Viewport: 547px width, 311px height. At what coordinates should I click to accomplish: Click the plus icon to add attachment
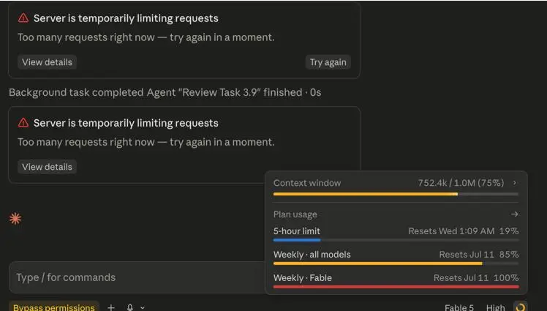[111, 307]
